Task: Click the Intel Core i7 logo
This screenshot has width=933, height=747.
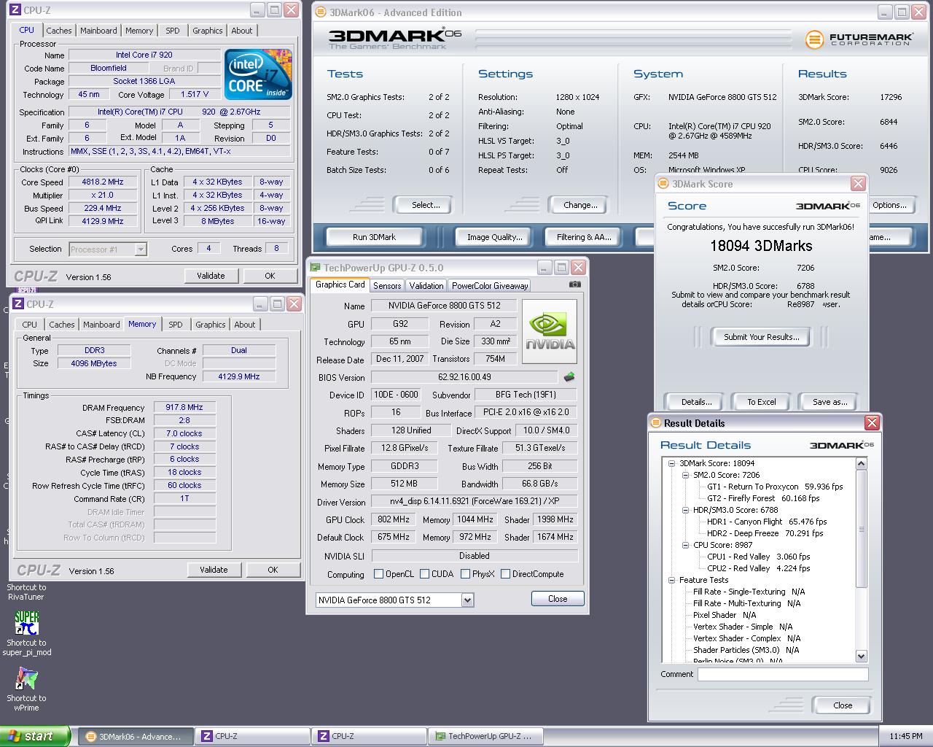Action: pyautogui.click(x=258, y=74)
